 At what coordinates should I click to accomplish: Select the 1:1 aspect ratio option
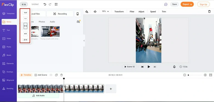[x=26, y=19]
